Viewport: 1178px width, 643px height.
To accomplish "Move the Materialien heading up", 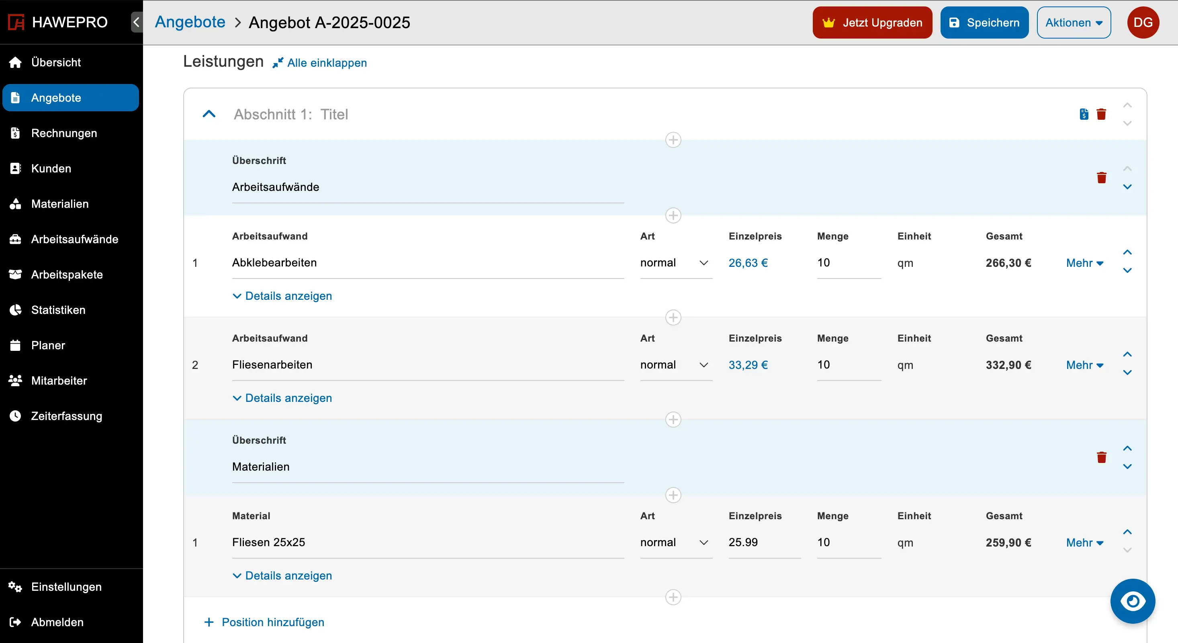I will click(1127, 448).
